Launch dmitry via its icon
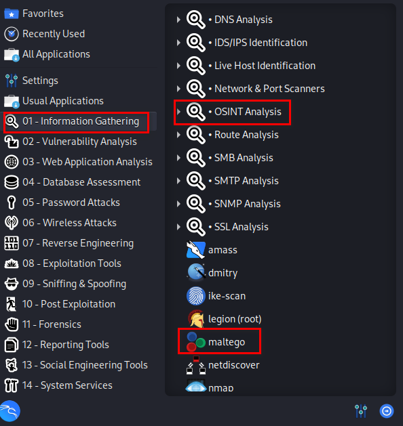This screenshot has width=403, height=426. tap(196, 272)
